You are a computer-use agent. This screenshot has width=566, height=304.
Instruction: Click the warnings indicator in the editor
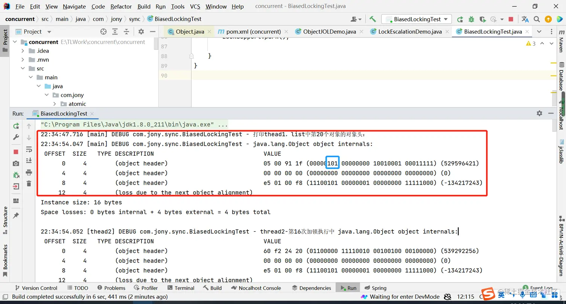point(531,44)
